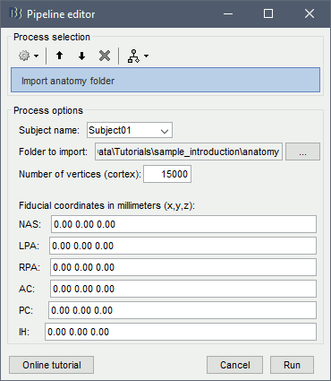Click the LPA coordinates field

point(182,246)
